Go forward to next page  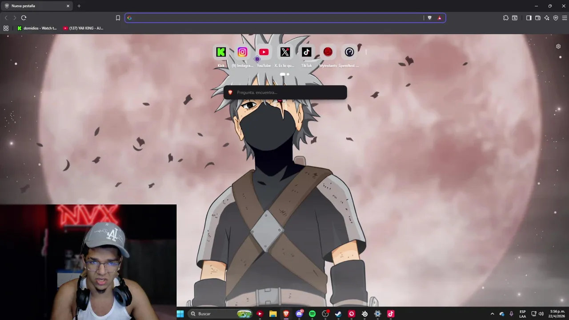click(15, 18)
